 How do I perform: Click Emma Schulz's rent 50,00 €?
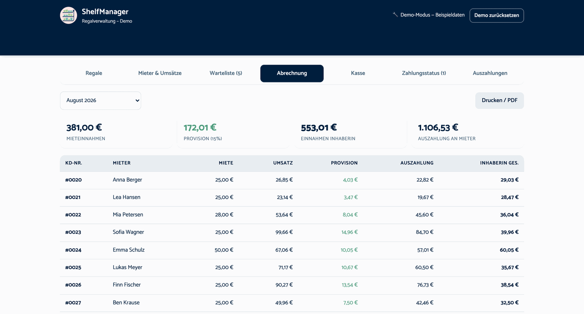pos(224,250)
